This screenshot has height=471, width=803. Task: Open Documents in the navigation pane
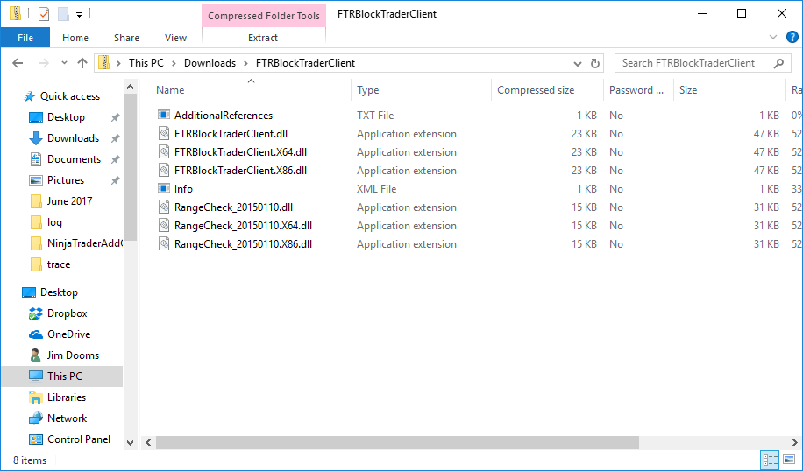tap(74, 159)
